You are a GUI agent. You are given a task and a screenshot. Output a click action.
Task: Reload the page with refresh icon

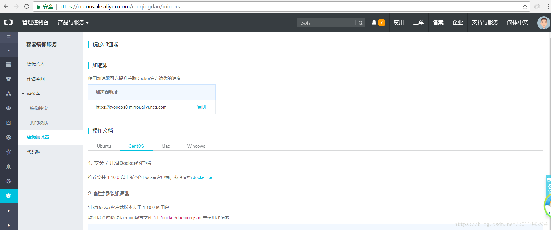(27, 6)
